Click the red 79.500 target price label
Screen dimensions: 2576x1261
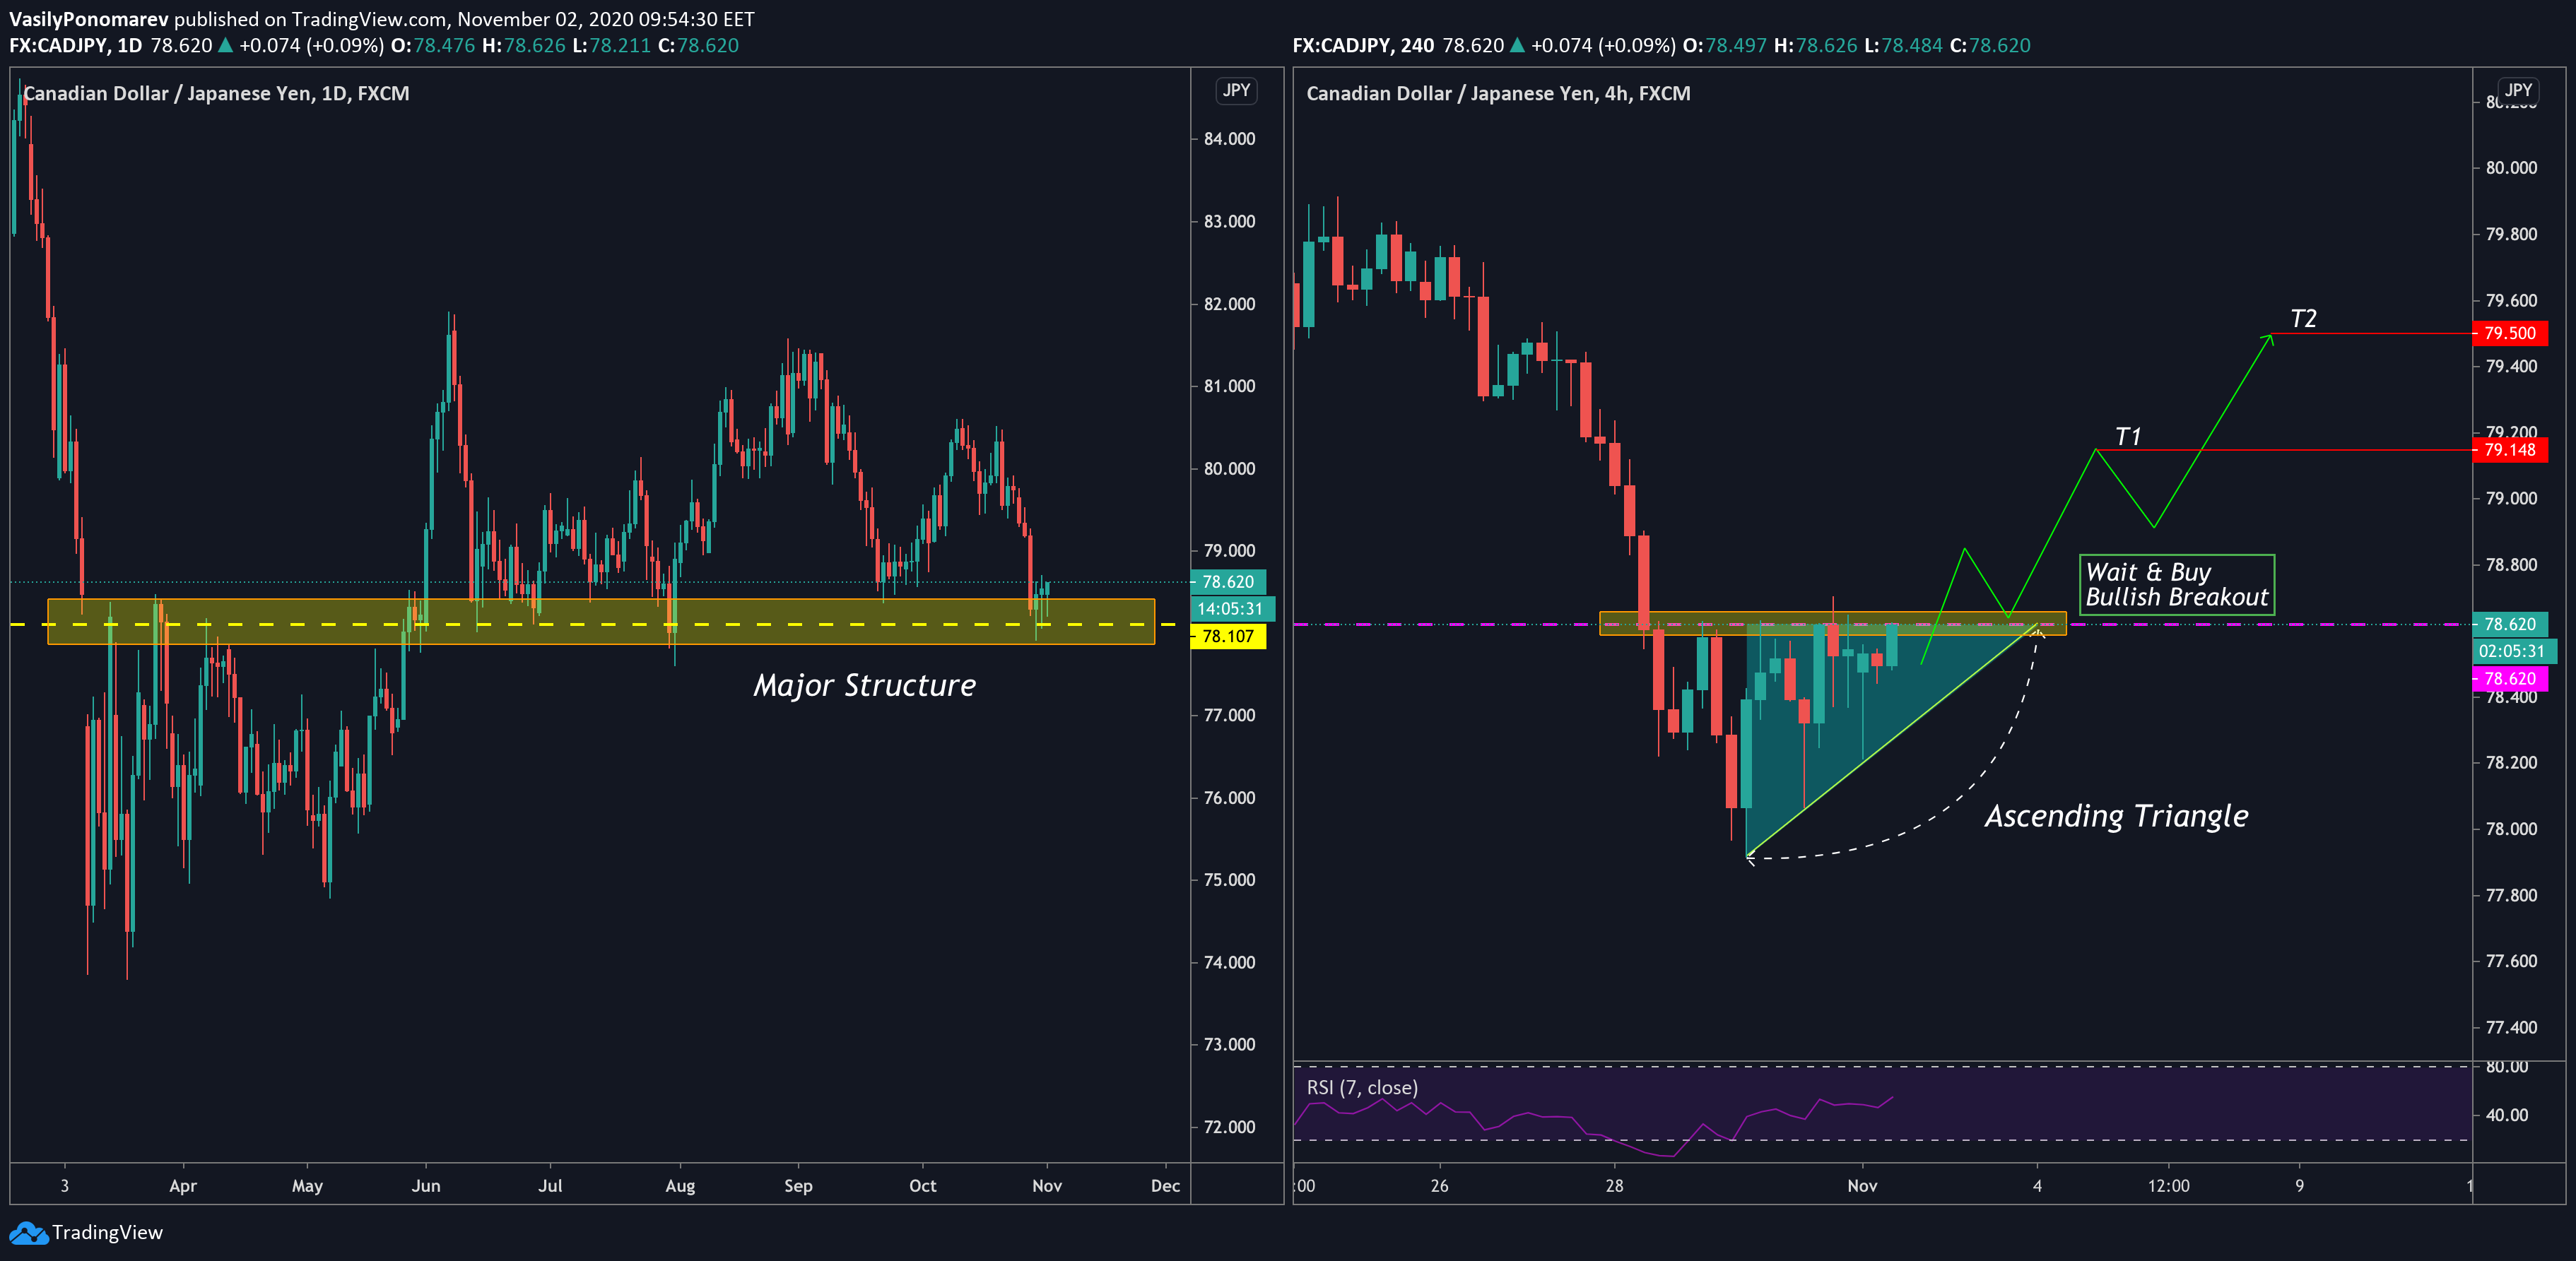click(x=2510, y=334)
